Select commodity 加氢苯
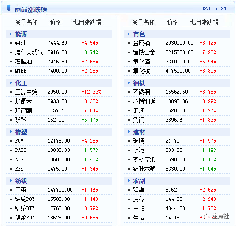The height and width of the screenshot is (226, 236). pos(24,101)
